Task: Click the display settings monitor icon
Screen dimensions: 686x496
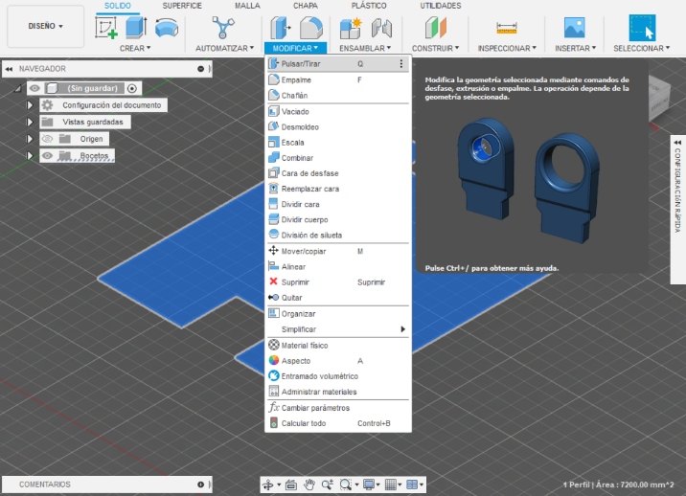Action: [369, 485]
